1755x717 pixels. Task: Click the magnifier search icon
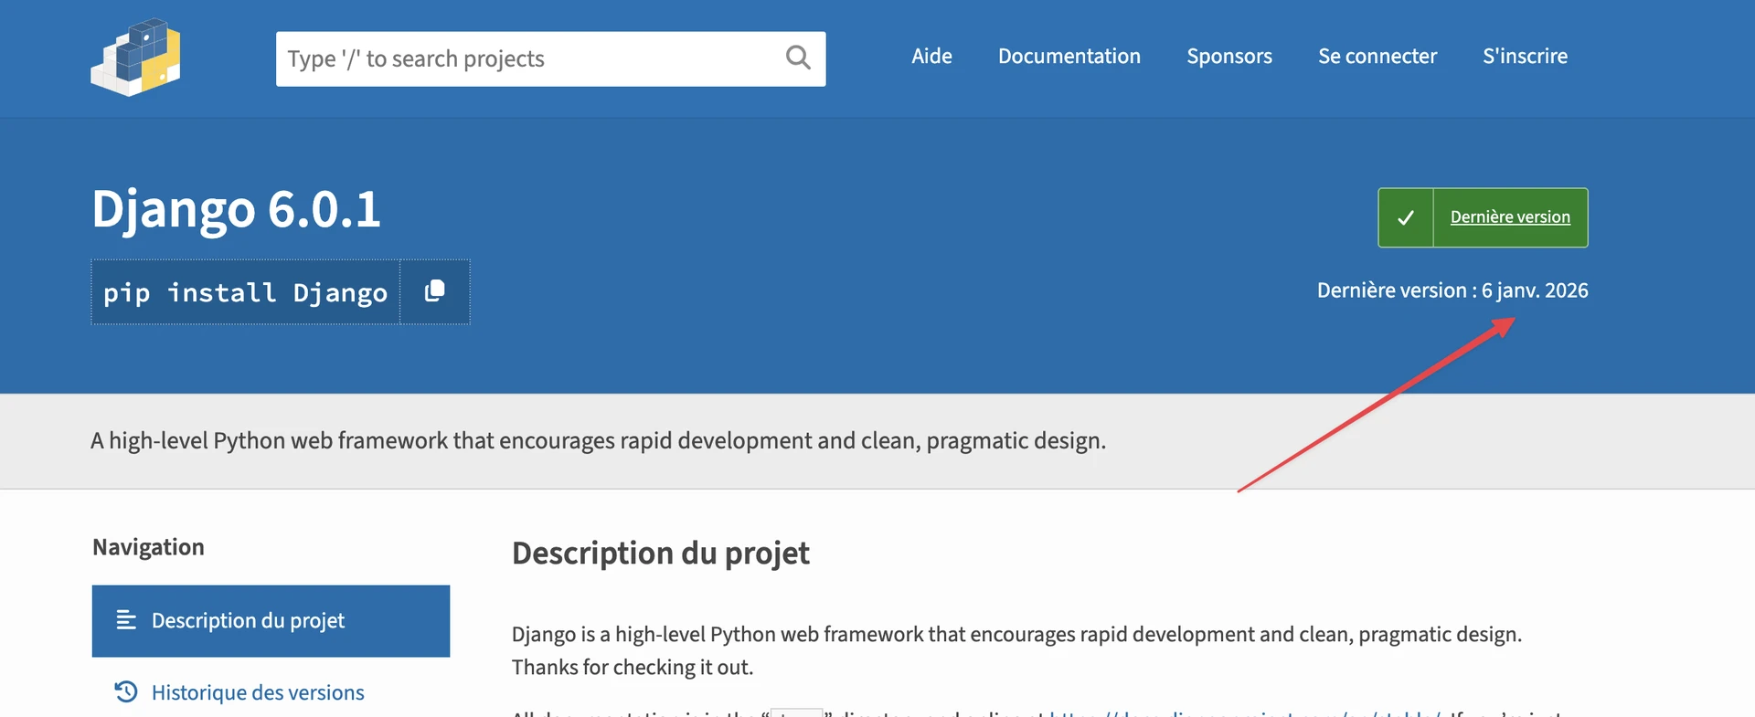pyautogui.click(x=798, y=58)
